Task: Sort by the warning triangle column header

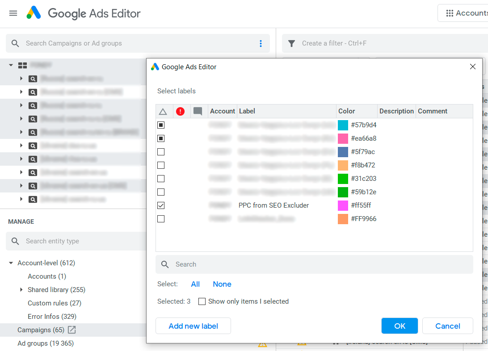Action: (x=163, y=111)
